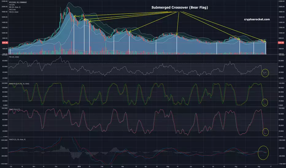
Task: Select the large yellow circle on MACD
Action: click(263, 153)
